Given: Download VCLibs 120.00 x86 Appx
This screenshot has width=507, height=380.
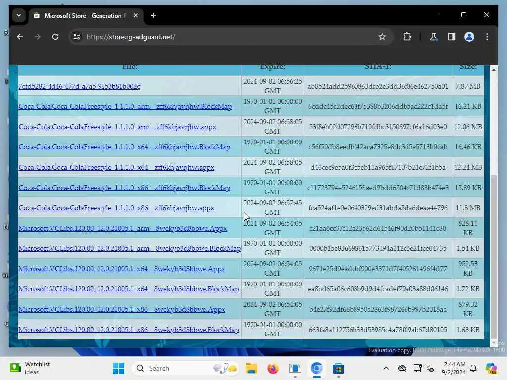Looking at the screenshot, I should pos(122,310).
